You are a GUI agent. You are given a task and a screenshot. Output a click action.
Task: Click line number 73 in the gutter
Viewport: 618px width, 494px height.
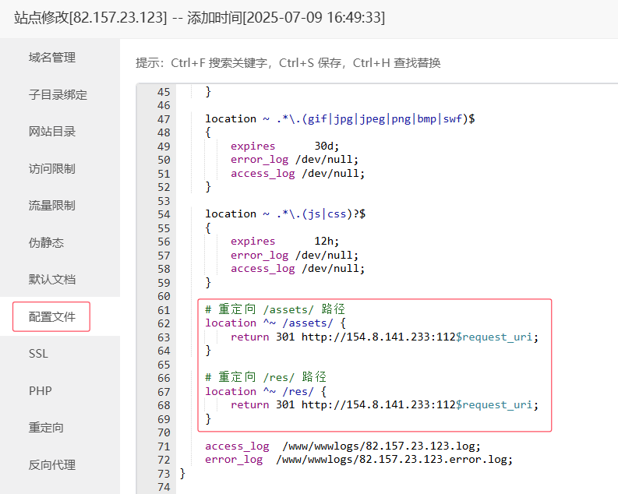pos(163,474)
